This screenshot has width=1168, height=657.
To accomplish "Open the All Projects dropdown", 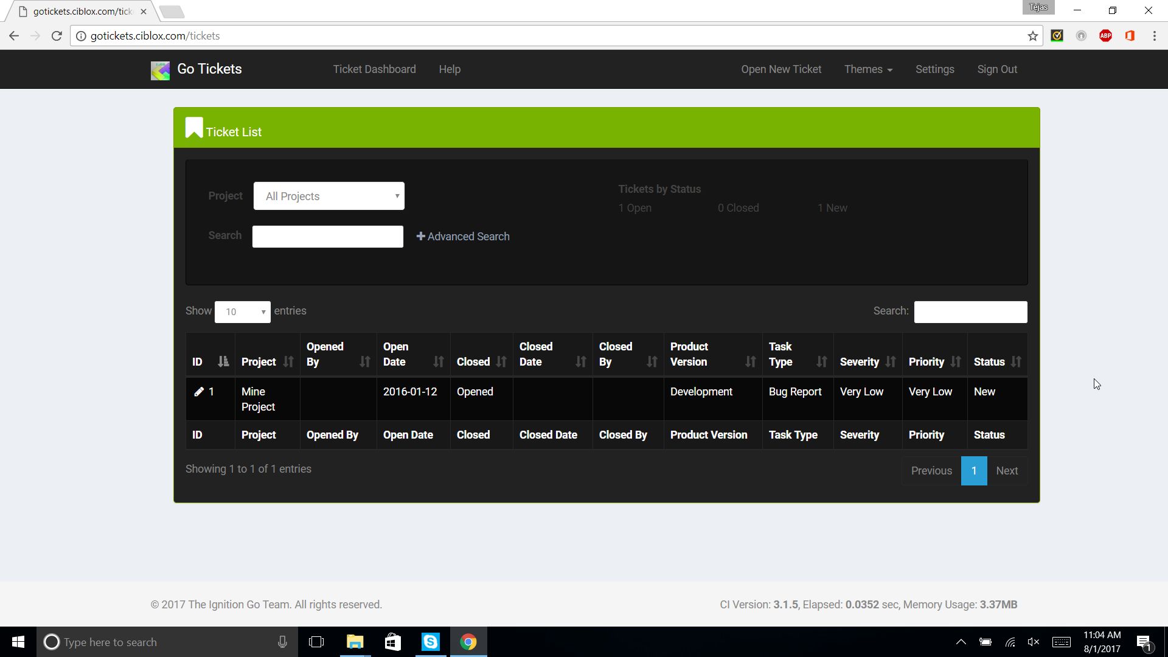I will tap(328, 196).
